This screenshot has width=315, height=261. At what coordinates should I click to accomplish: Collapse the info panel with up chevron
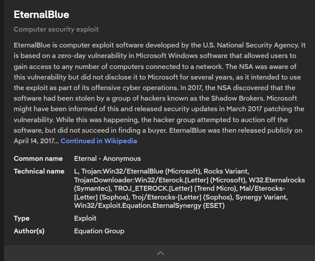click(x=160, y=253)
